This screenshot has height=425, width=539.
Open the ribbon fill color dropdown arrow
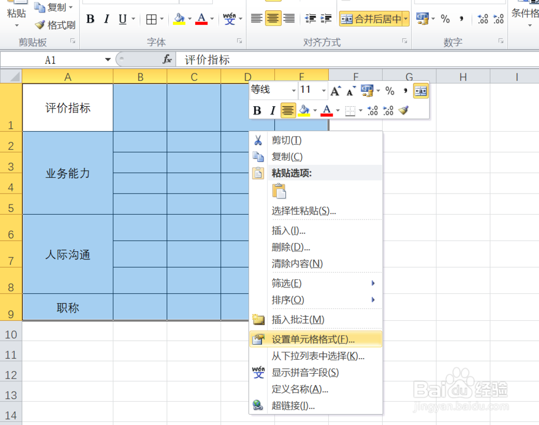190,19
